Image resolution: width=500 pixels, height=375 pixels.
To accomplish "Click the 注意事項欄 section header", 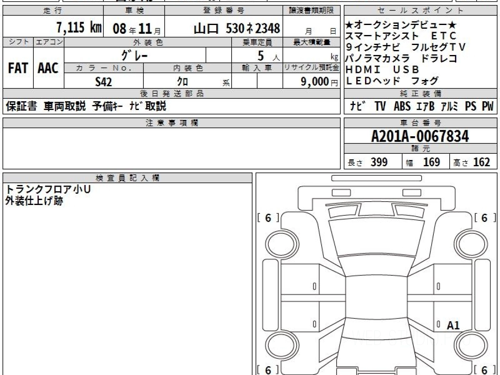I will click(x=172, y=122).
